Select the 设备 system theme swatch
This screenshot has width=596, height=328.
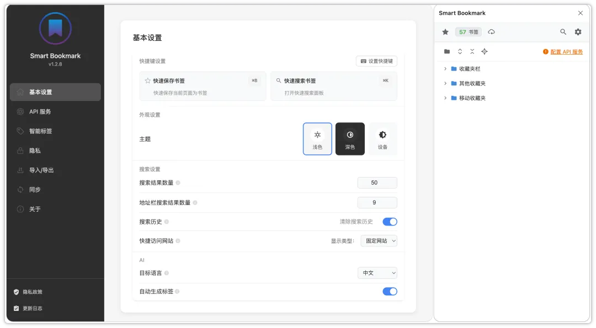[x=382, y=139]
